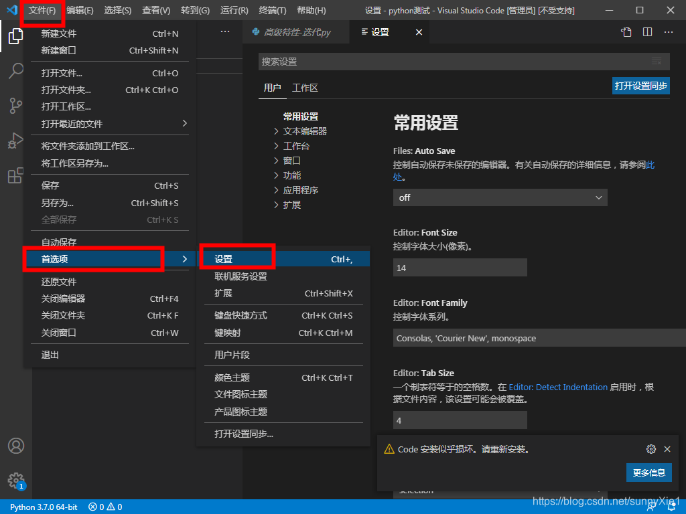Follow the 此处 auto save link
The image size is (686, 514).
(650, 165)
